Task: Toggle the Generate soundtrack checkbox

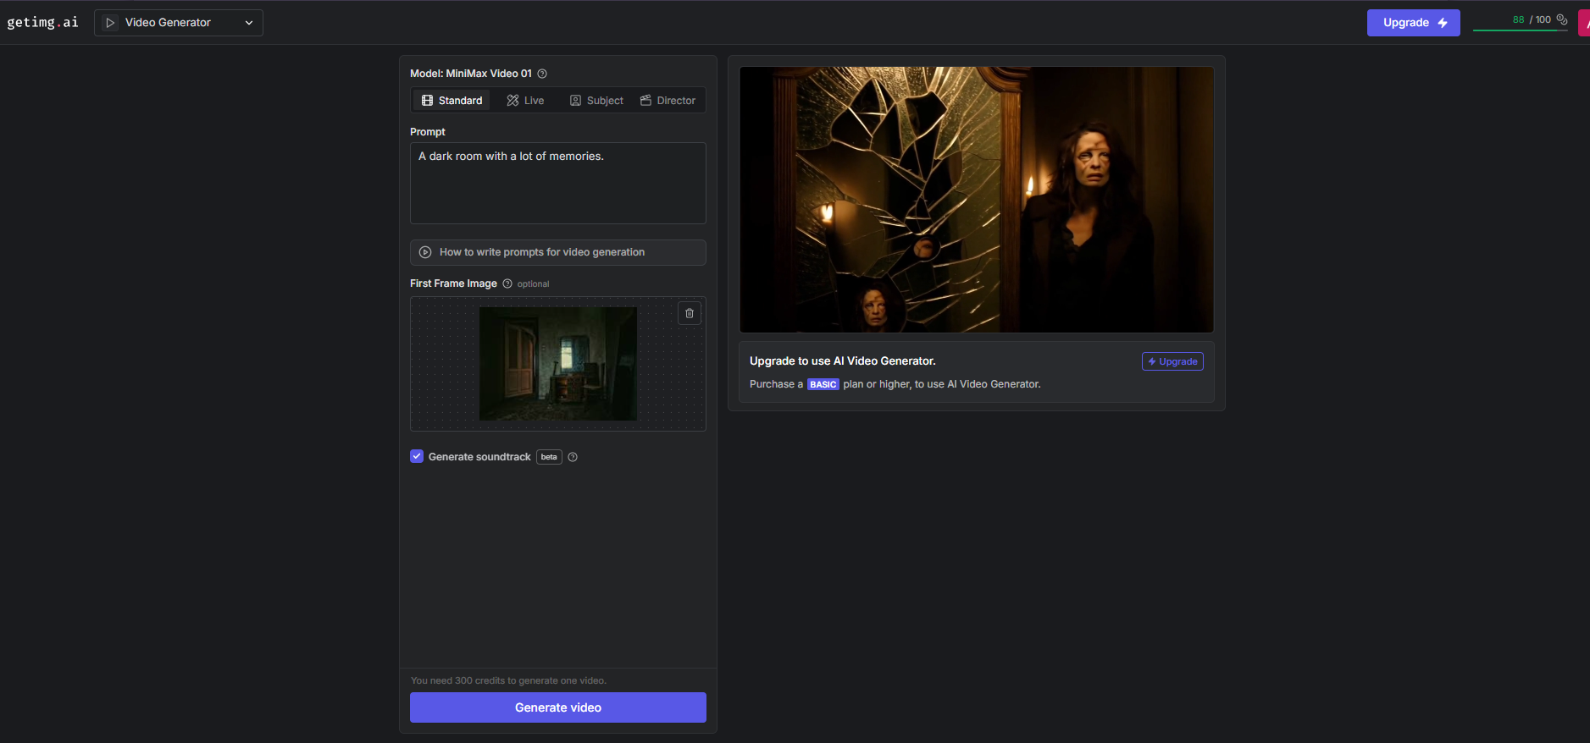Action: [417, 456]
